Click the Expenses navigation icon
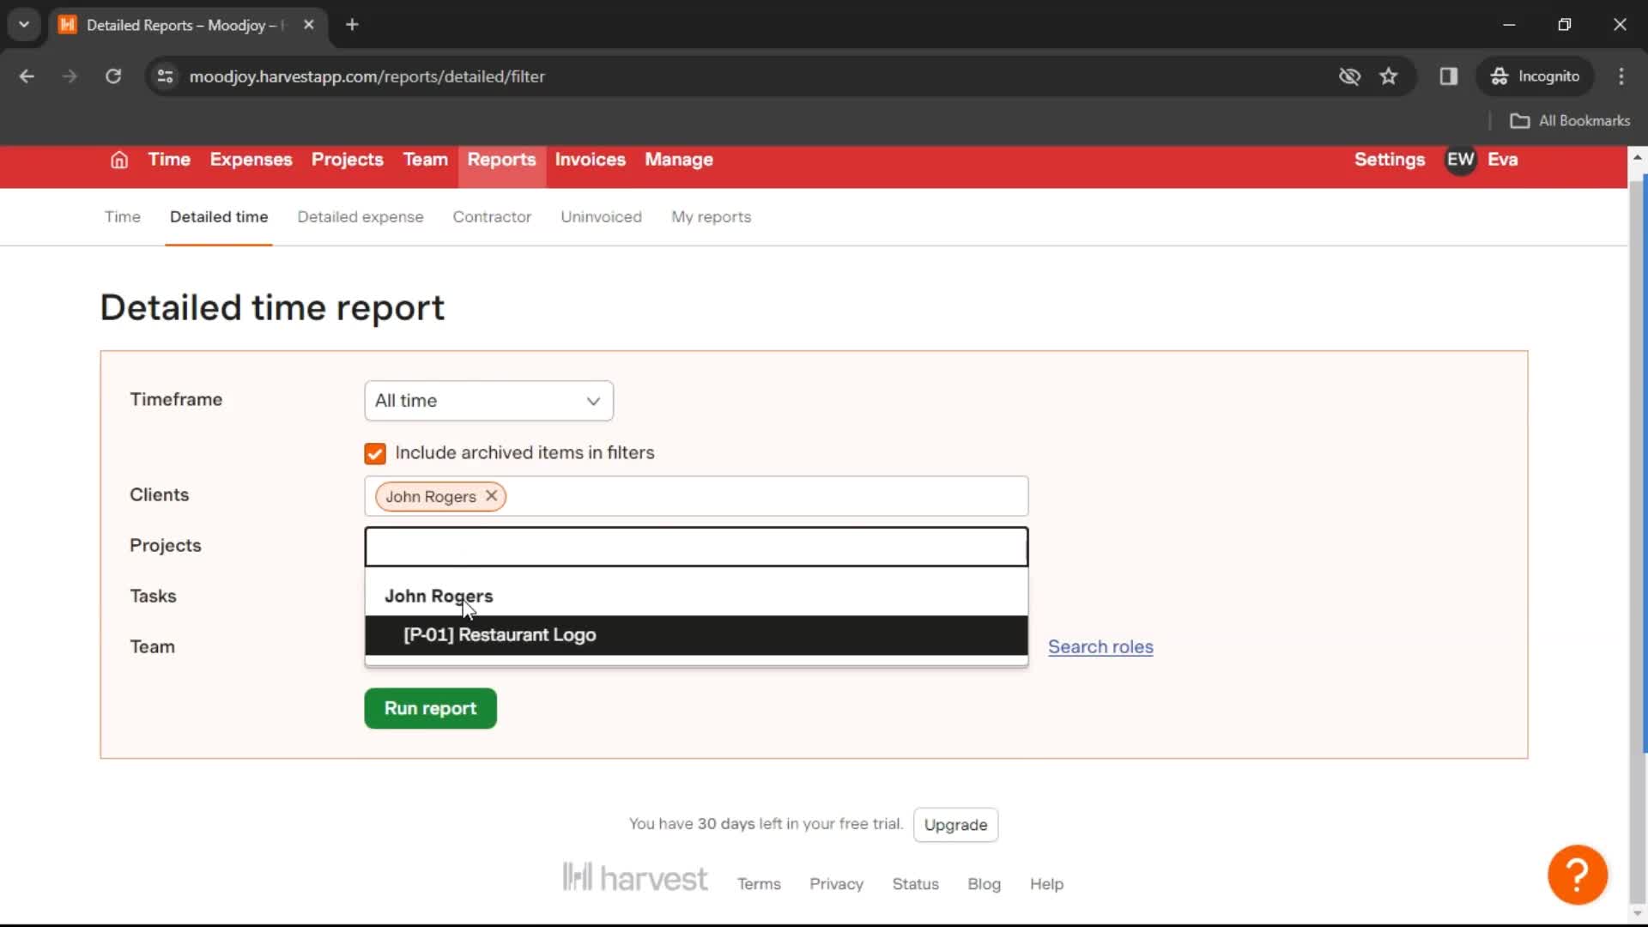The height and width of the screenshot is (927, 1648). (x=250, y=160)
